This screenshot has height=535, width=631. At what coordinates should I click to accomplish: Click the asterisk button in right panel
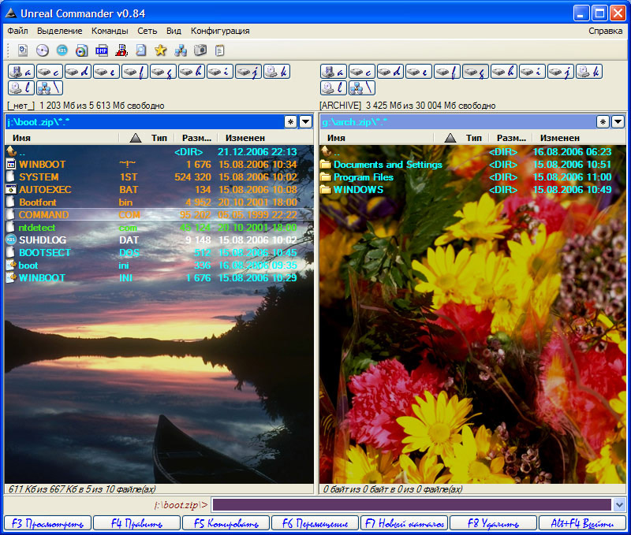point(603,121)
